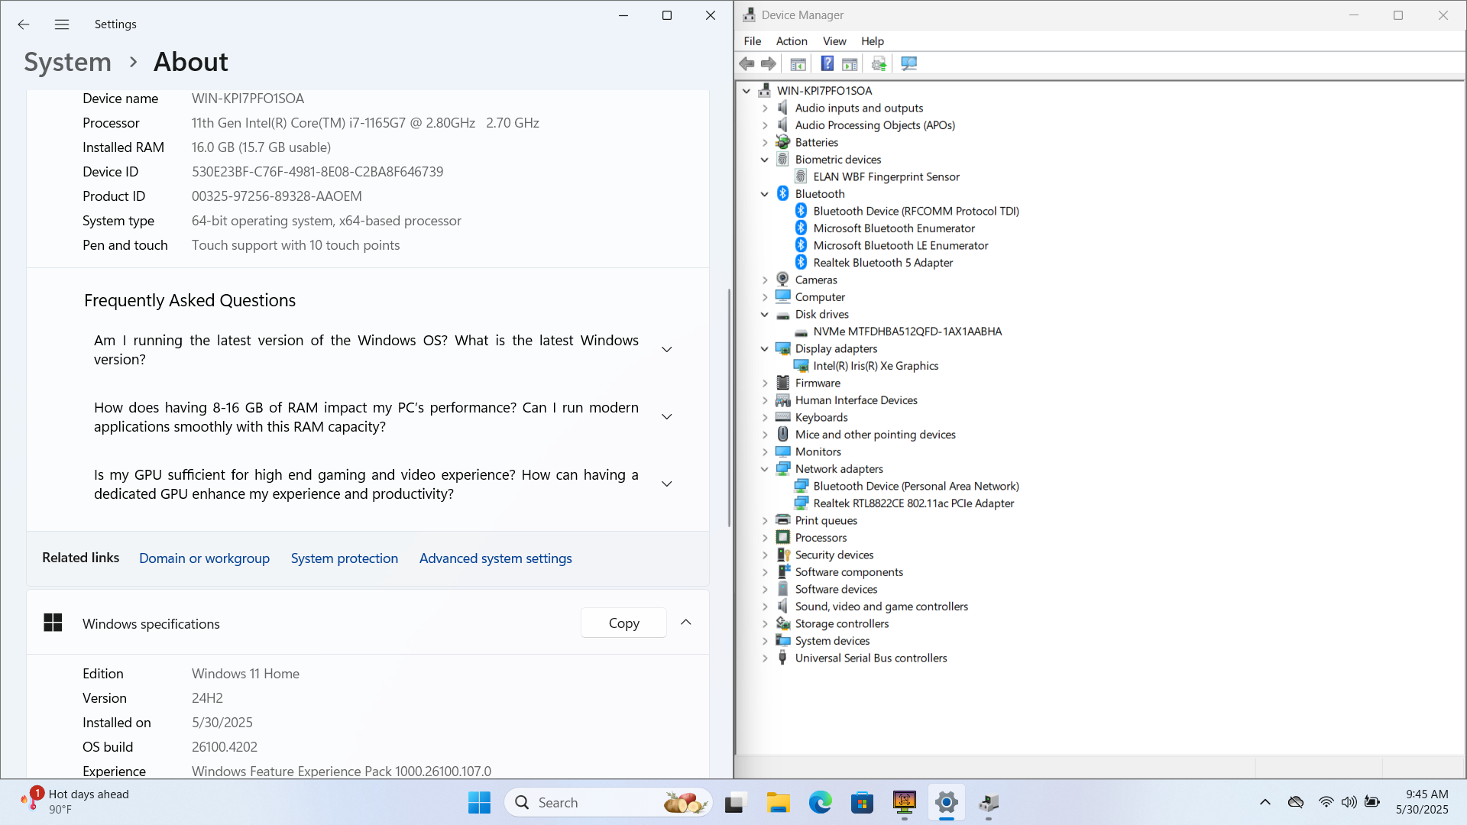The image size is (1467, 825).
Task: Click Wi-Fi icon in system tray
Action: tap(1326, 802)
